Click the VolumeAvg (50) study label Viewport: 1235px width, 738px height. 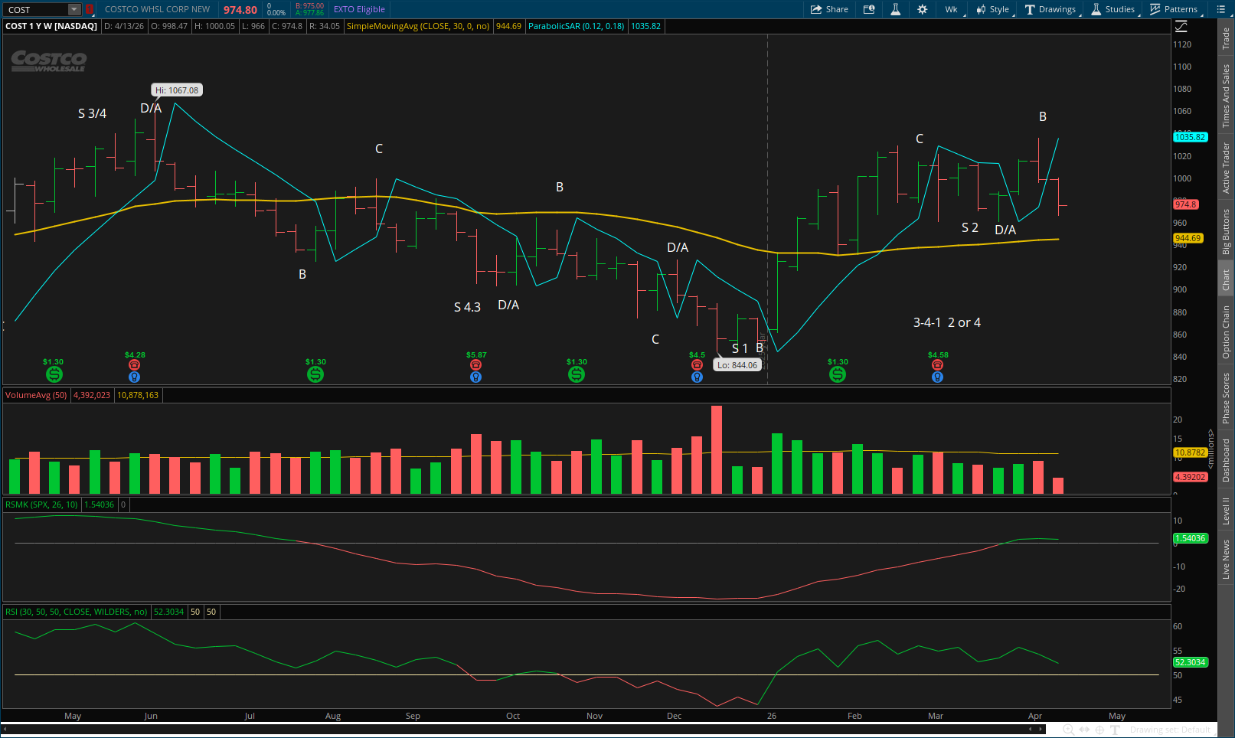click(36, 395)
